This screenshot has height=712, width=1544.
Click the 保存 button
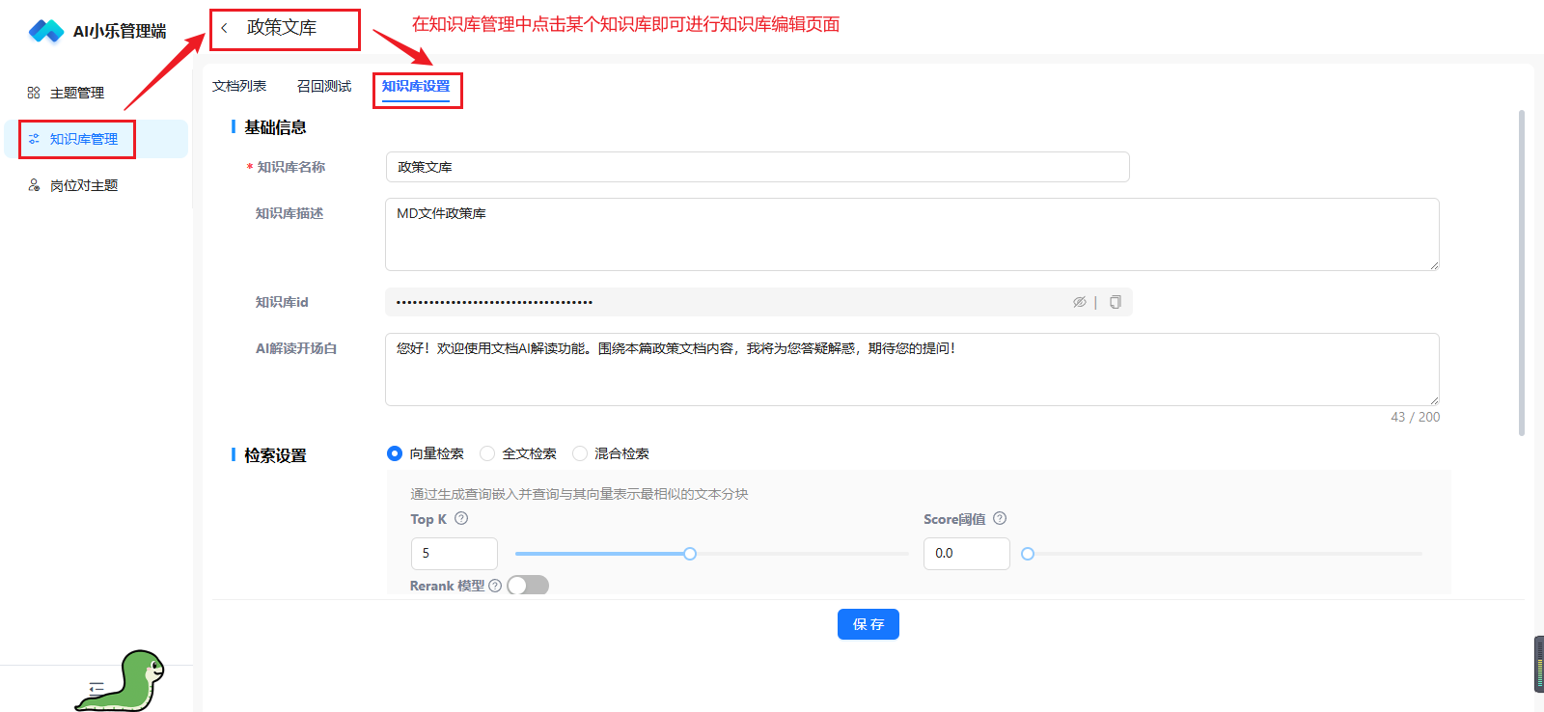point(868,624)
